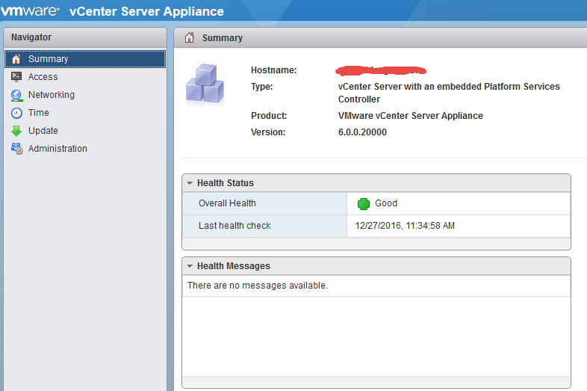This screenshot has width=587, height=391.
Task: Open the Administration page
Action: pyautogui.click(x=85, y=149)
